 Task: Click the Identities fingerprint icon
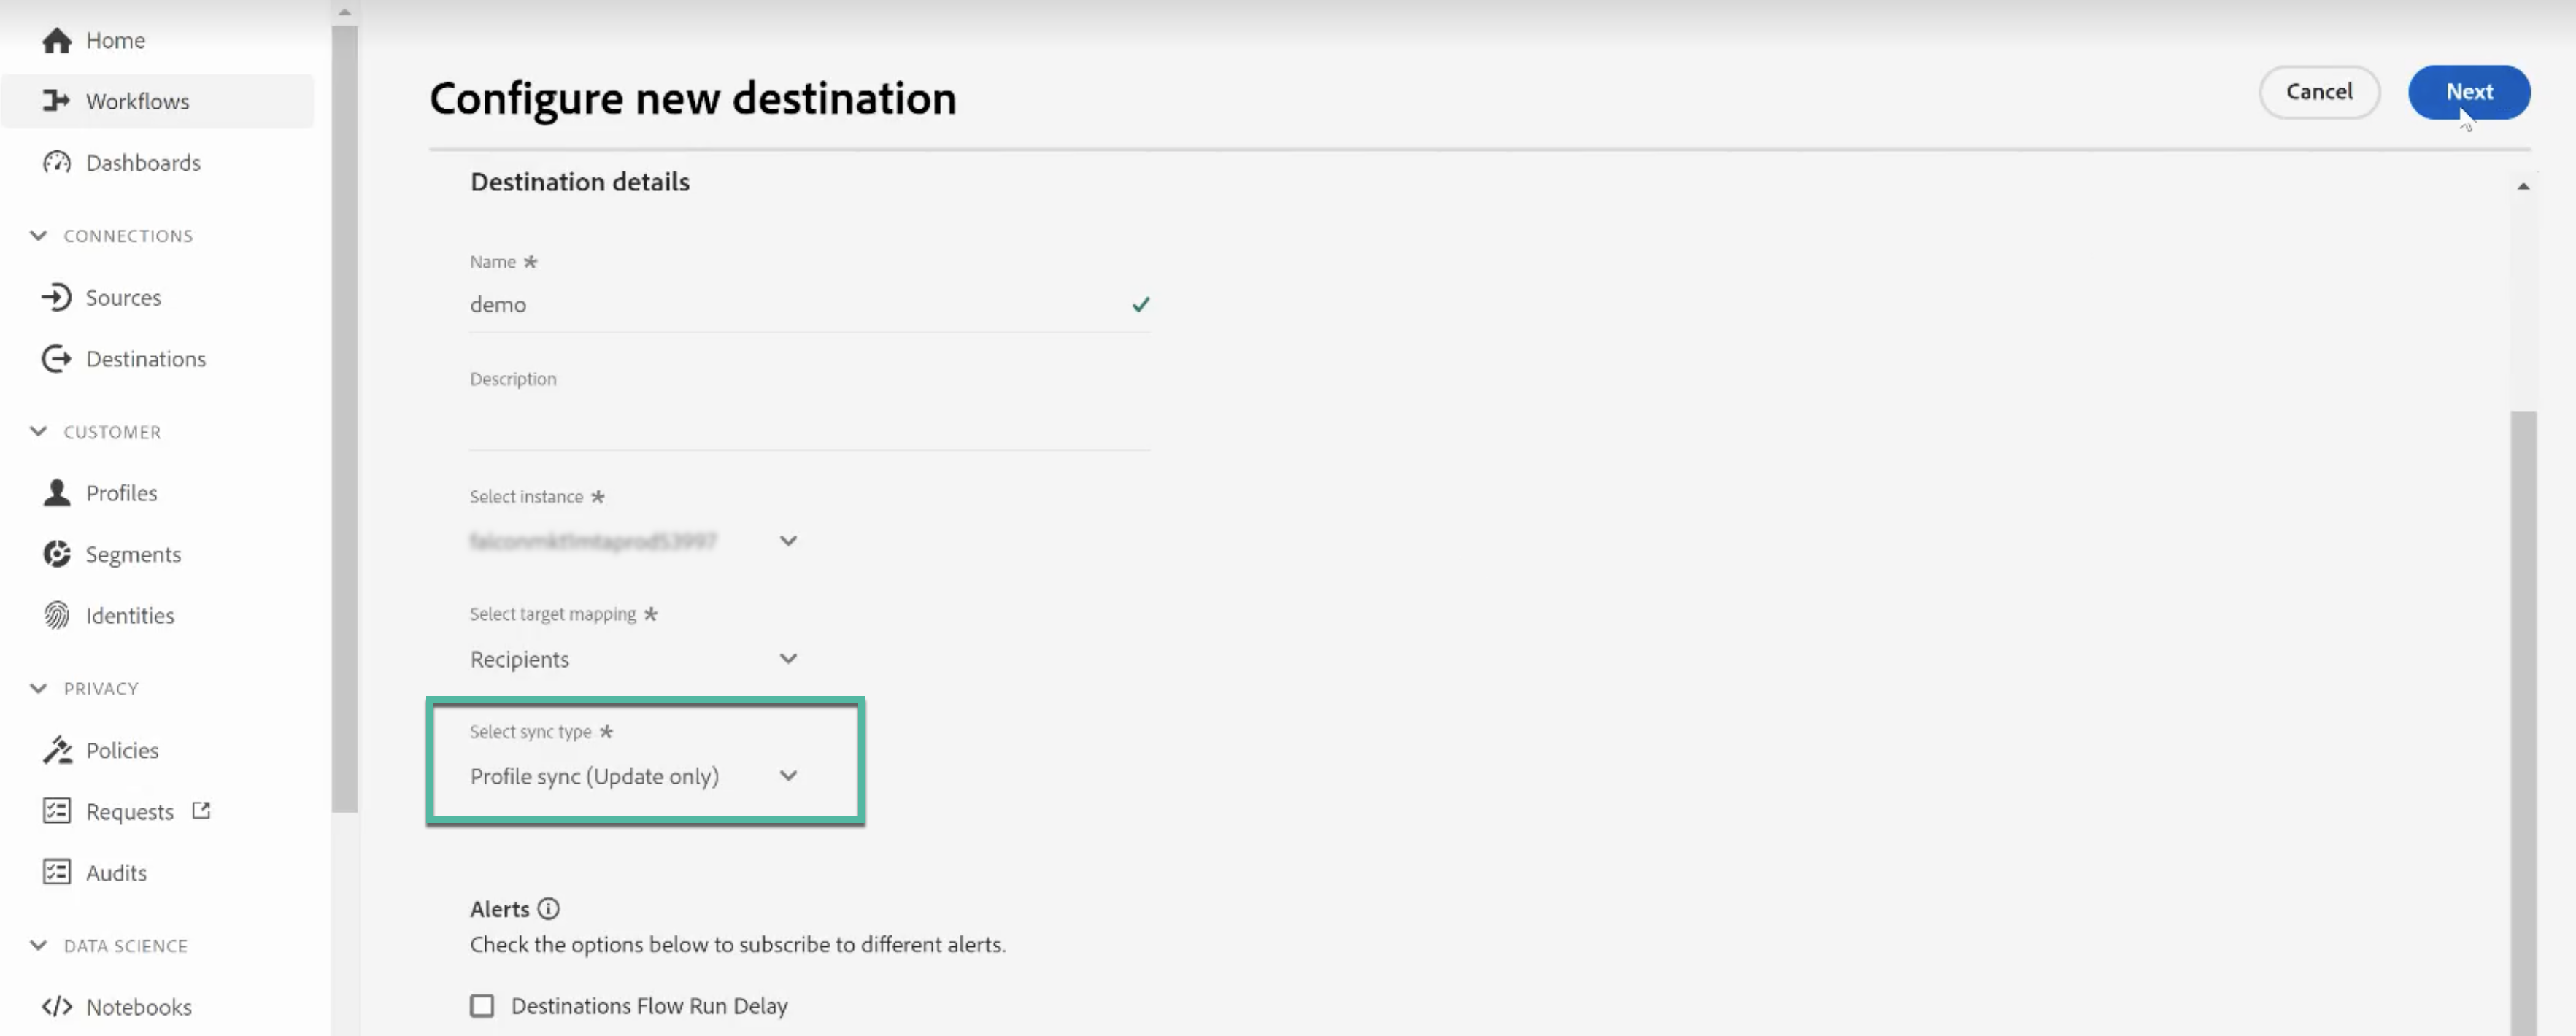(57, 616)
